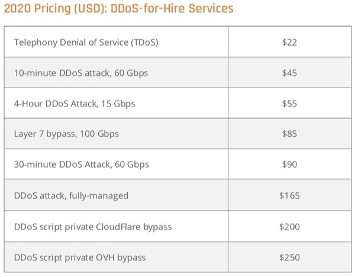Select the private OVH bypass row label

coord(79,257)
